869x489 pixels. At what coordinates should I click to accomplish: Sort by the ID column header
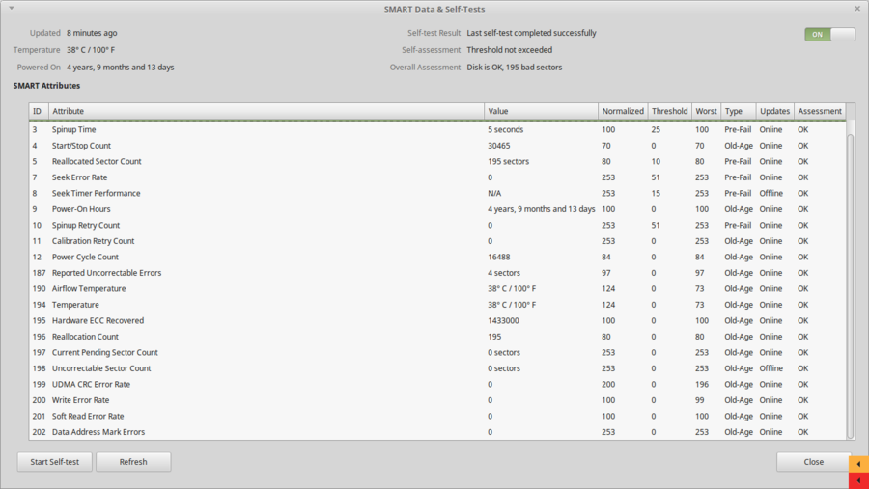(x=39, y=111)
